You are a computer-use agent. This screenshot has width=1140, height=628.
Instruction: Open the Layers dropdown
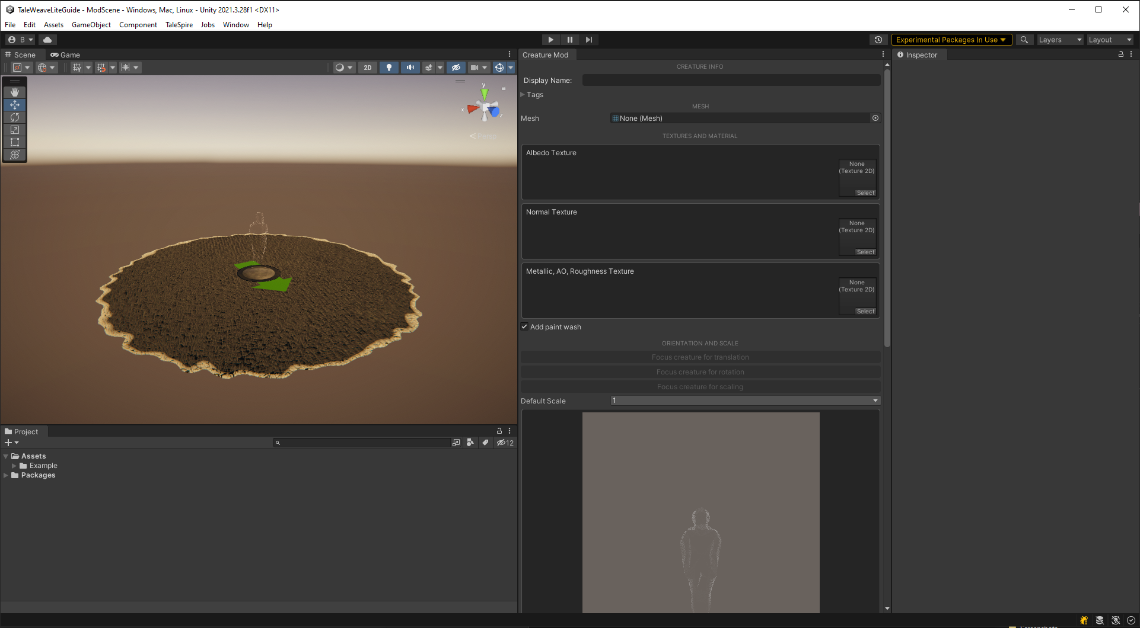[x=1059, y=40]
